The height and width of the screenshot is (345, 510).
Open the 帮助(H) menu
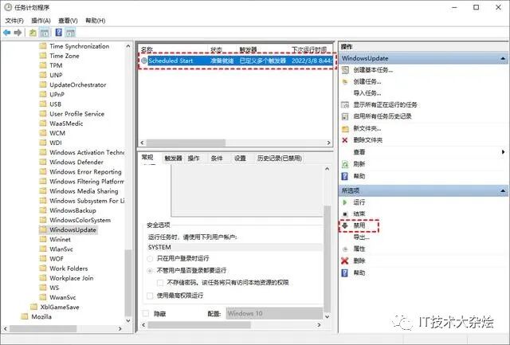coord(95,21)
